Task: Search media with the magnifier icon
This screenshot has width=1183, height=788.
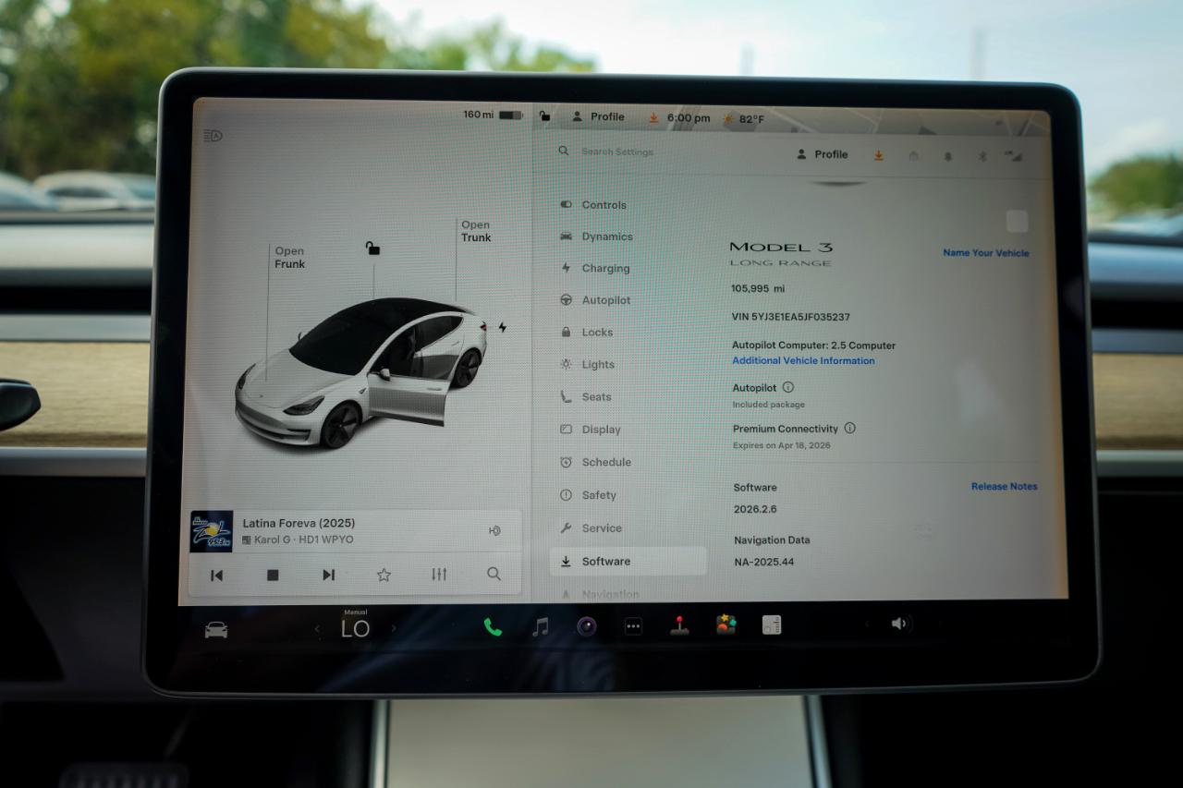Action: [494, 575]
